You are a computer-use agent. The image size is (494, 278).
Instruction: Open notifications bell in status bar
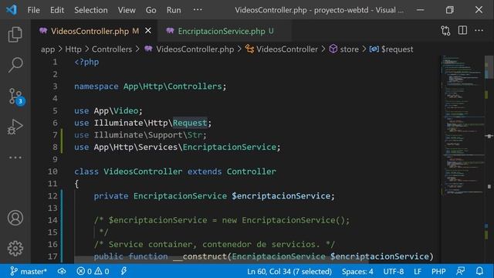coord(479,271)
